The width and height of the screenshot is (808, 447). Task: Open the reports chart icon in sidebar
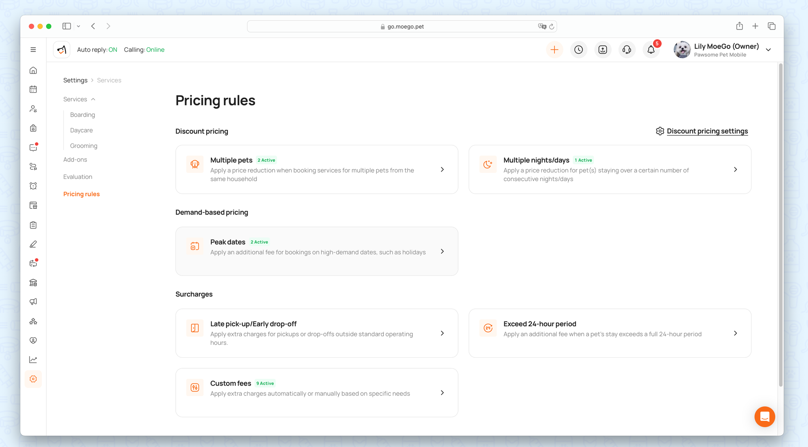[x=33, y=359]
